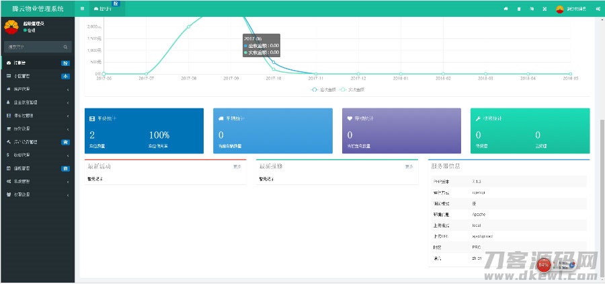This screenshot has width=605, height=284.
Task: Click the home icon in top bar
Action: (x=506, y=9)
